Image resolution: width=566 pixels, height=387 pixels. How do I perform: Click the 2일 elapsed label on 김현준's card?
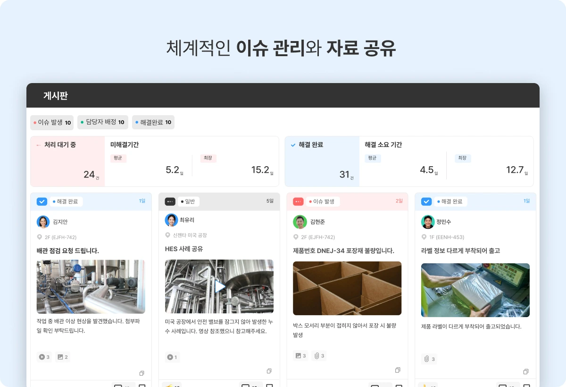399,201
